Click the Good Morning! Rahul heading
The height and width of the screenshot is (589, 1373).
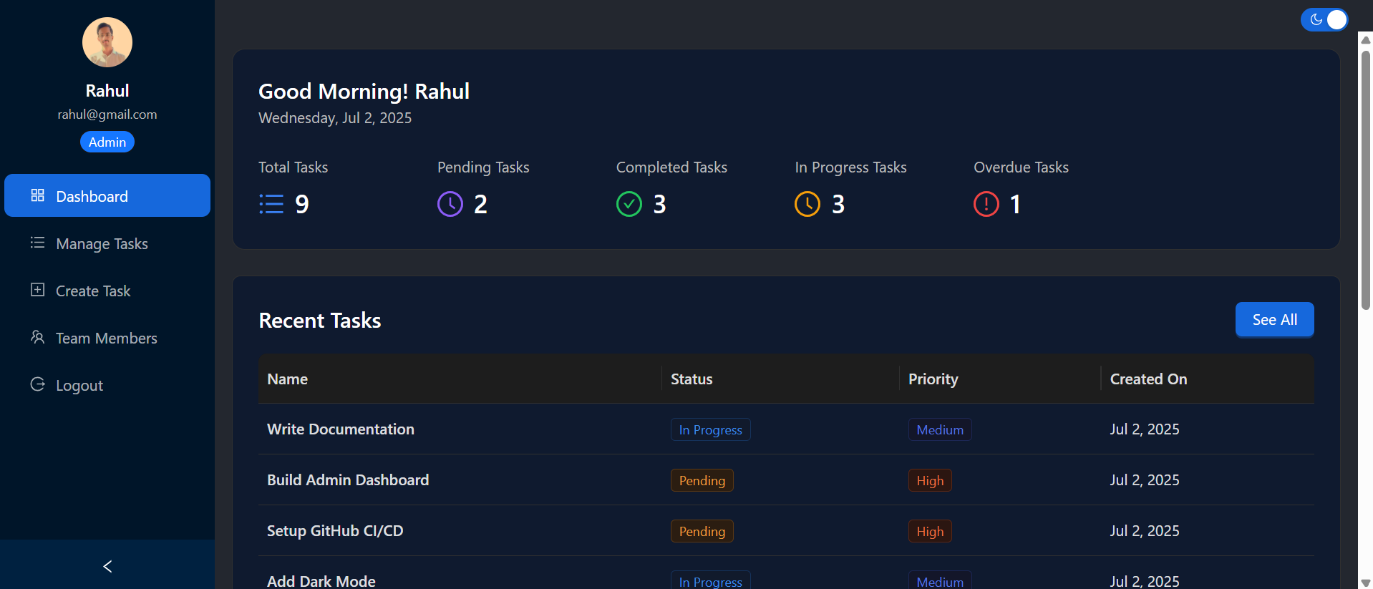[x=364, y=92]
